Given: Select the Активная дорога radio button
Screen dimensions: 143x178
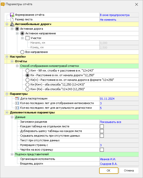Looking at the screenshot, I should tap(17, 29).
